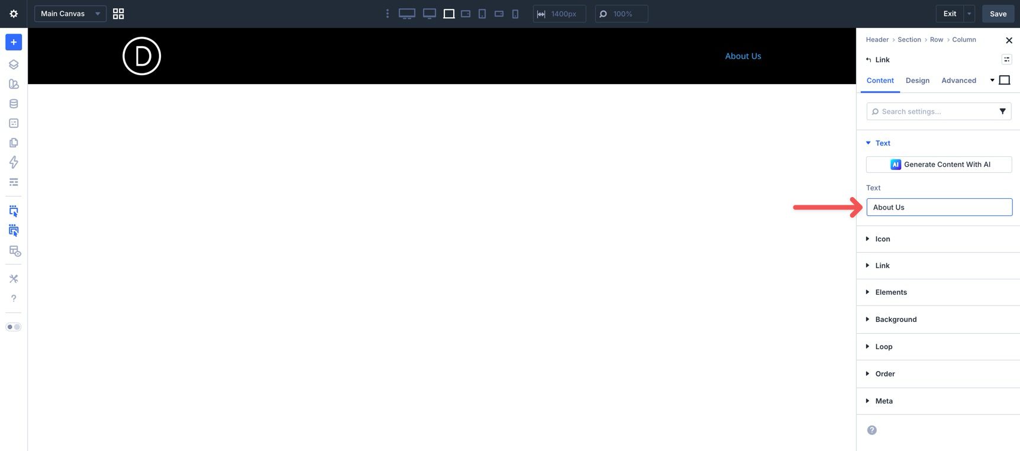Close the Link settings panel
Screen dimensions: 1020x451
pyautogui.click(x=1009, y=40)
